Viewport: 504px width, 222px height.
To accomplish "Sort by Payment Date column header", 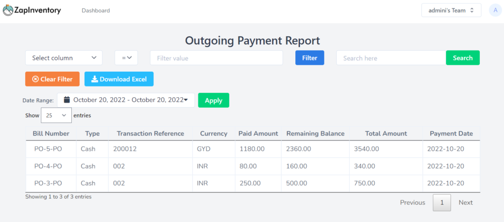I will point(451,134).
